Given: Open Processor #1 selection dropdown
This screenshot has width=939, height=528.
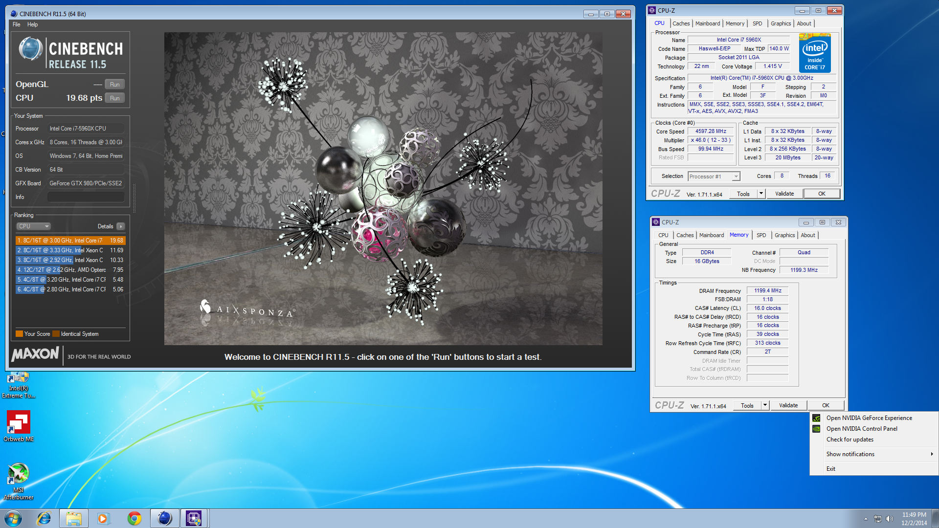Looking at the screenshot, I should coord(714,176).
